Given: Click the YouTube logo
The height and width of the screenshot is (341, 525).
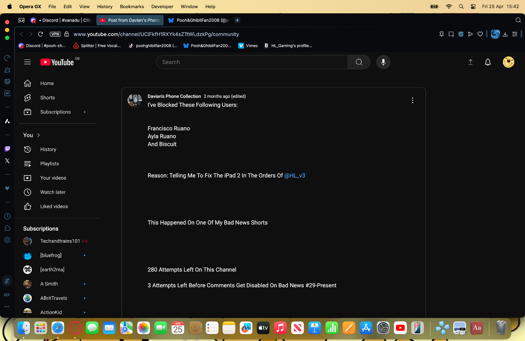Looking at the screenshot, I should pyautogui.click(x=57, y=62).
